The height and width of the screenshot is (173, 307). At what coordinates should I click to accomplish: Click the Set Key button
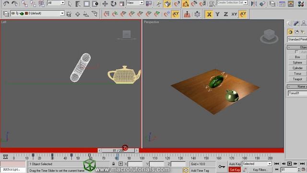[235, 170]
